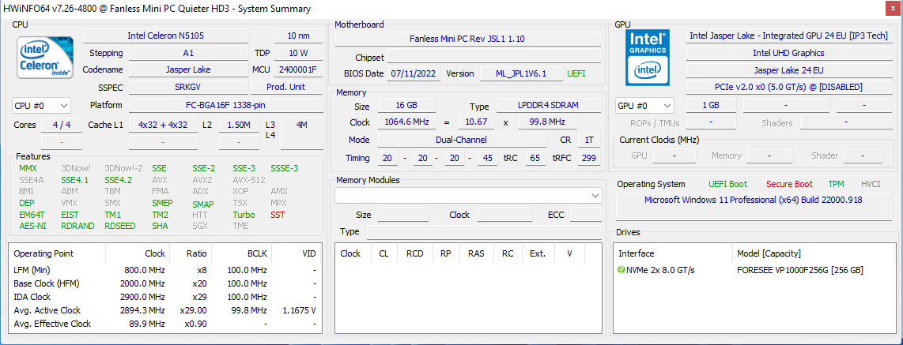Viewport: 903px width, 345px height.
Task: Click the Secure Boot status label
Action: pyautogui.click(x=790, y=184)
